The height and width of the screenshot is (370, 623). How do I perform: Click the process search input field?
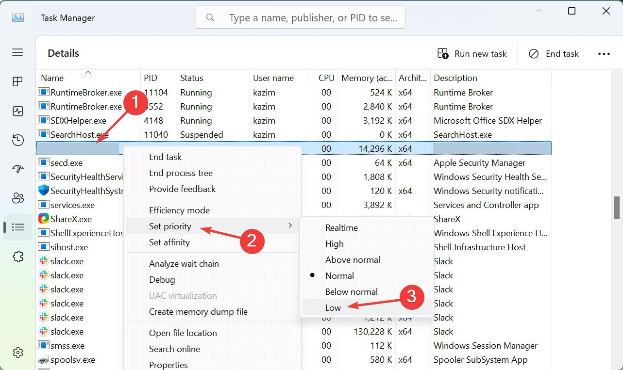pos(300,18)
